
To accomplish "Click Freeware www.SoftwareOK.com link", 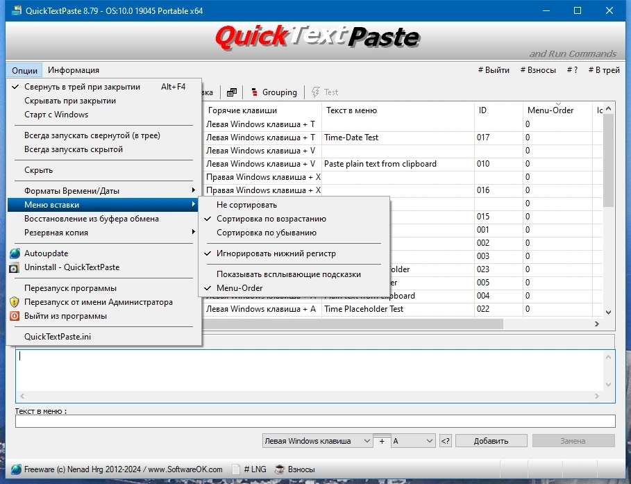I will tap(123, 469).
